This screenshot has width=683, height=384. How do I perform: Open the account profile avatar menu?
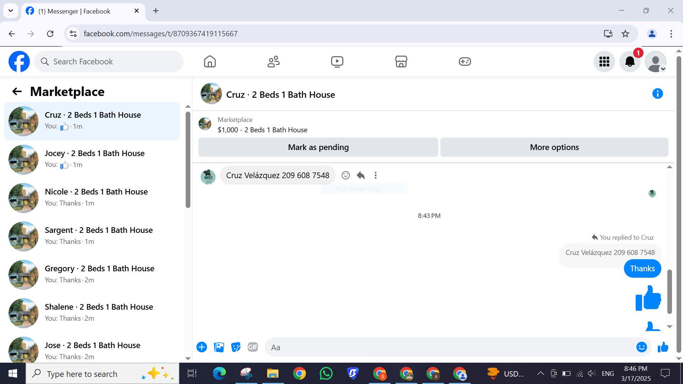(x=656, y=62)
